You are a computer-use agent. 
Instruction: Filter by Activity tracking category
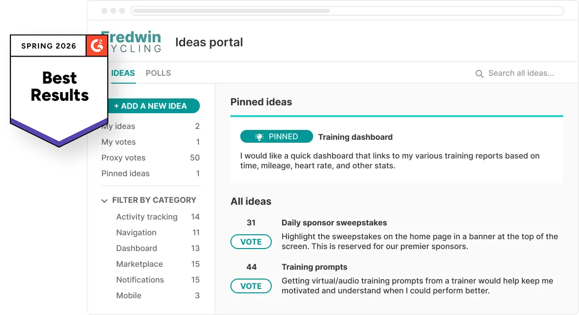(147, 217)
